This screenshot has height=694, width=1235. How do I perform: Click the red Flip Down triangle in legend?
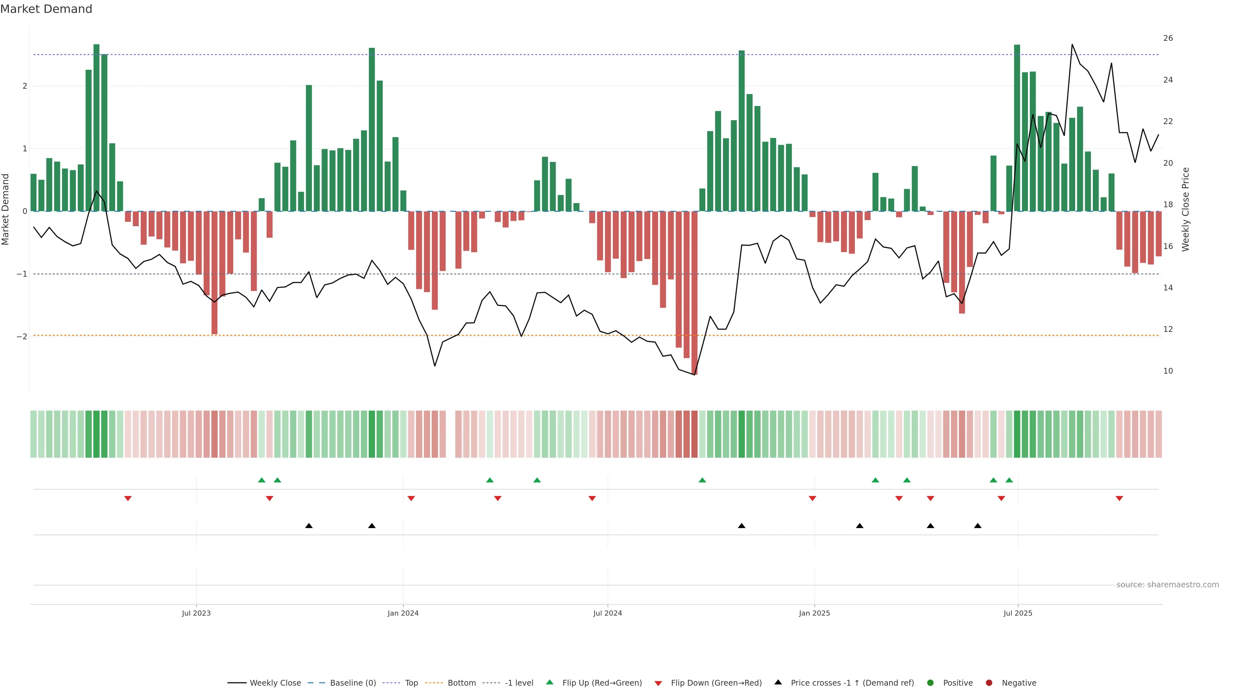pyautogui.click(x=658, y=683)
